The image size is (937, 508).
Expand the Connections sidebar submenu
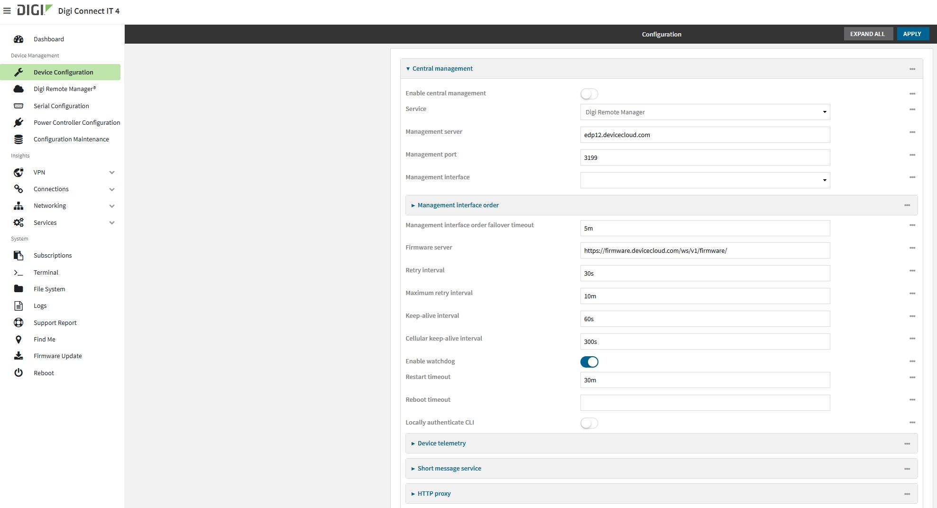click(x=112, y=189)
